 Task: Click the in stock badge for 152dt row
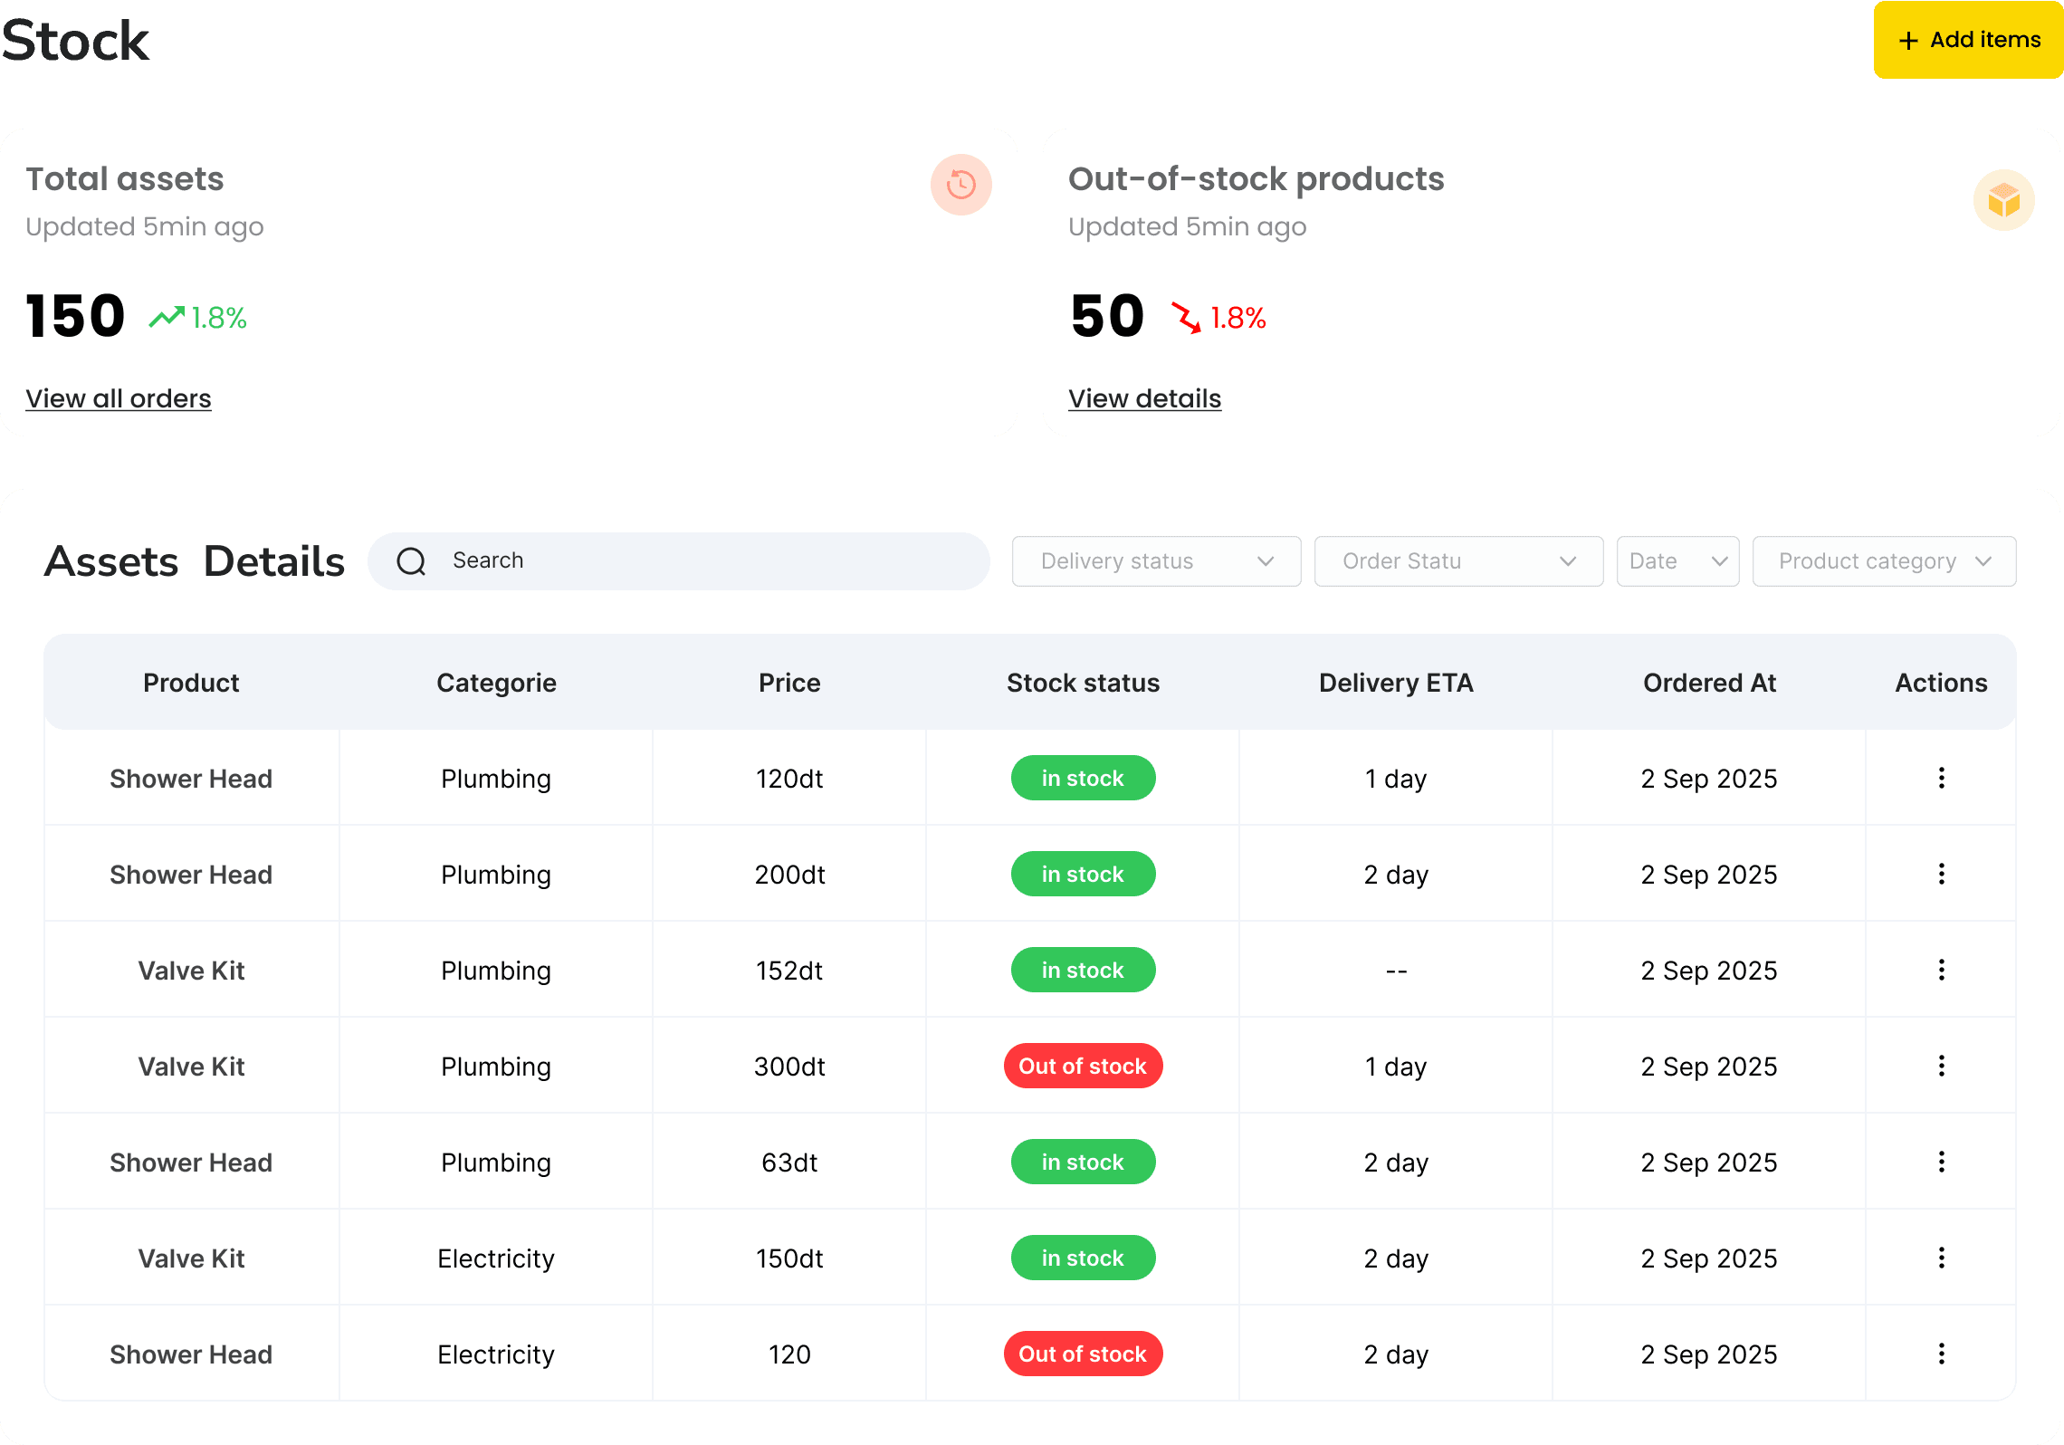coord(1083,970)
